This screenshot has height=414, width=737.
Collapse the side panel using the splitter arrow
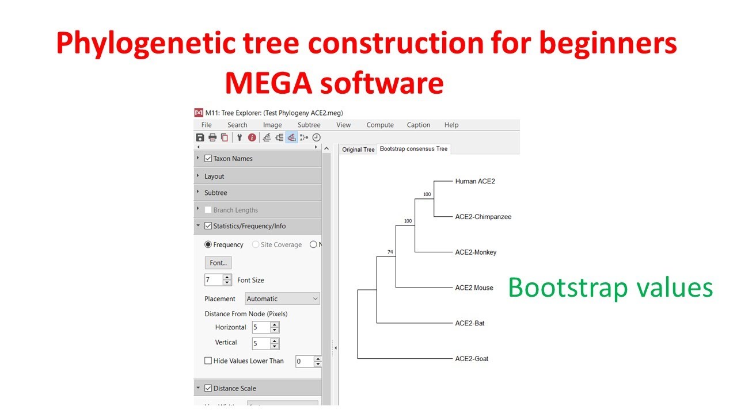pyautogui.click(x=336, y=347)
